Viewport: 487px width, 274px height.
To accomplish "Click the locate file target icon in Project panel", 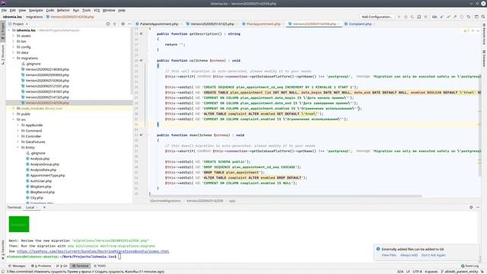I will coord(108,24).
